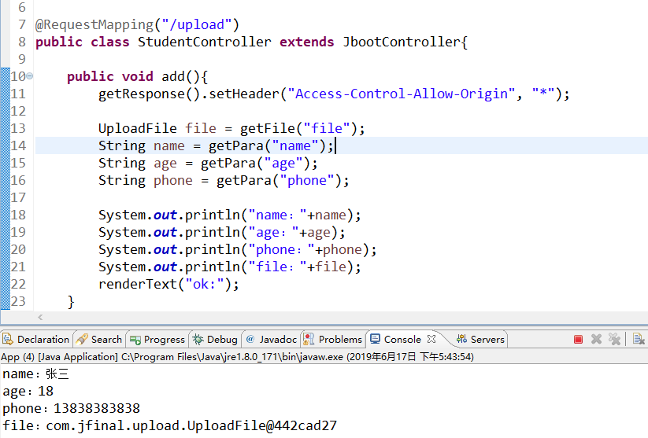This screenshot has height=438, width=648.
Task: Click line number 18 in the gutter
Action: click(x=18, y=215)
